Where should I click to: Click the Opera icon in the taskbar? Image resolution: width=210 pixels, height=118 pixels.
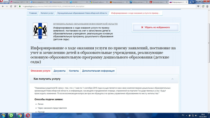pyautogui.click(x=27, y=115)
